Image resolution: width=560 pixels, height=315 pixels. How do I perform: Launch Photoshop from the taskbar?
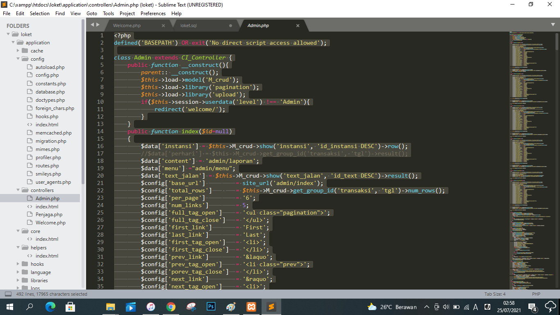click(x=211, y=306)
